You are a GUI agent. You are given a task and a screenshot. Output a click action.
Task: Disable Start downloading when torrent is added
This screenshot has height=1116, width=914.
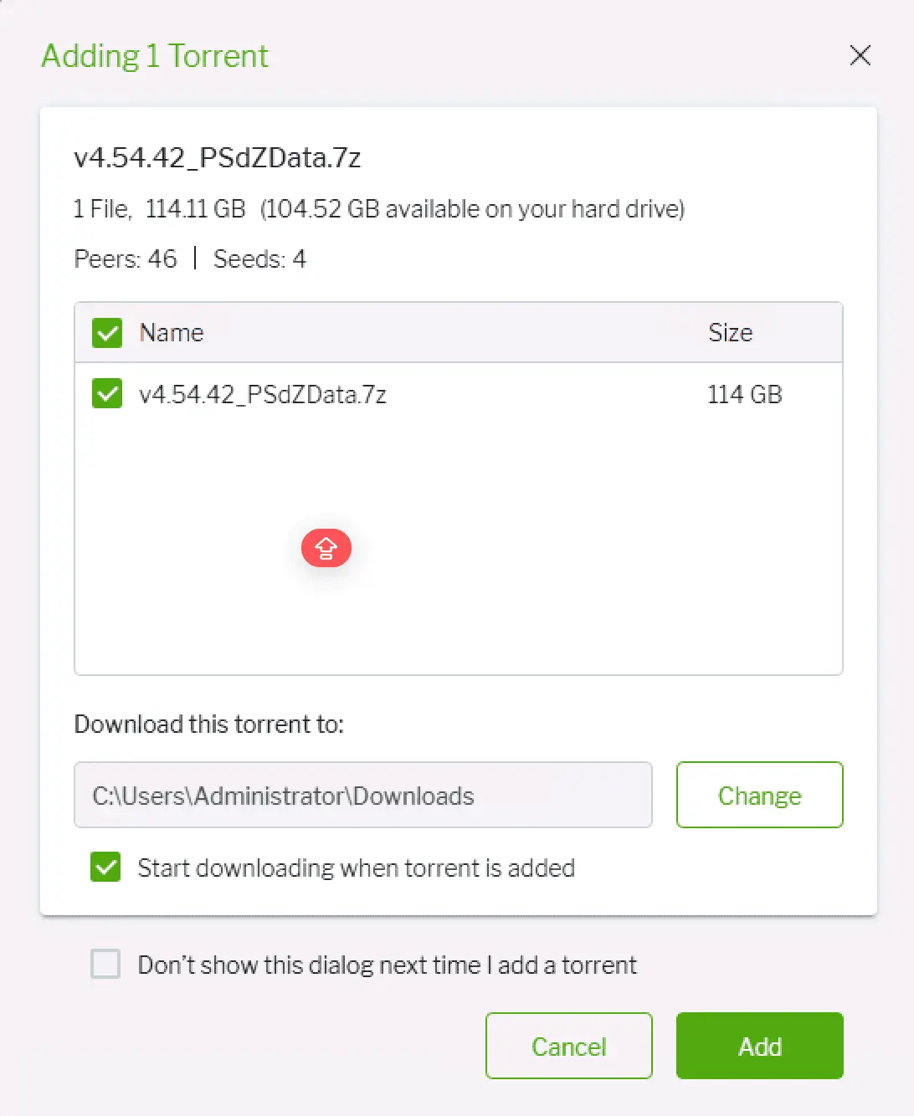click(x=106, y=868)
